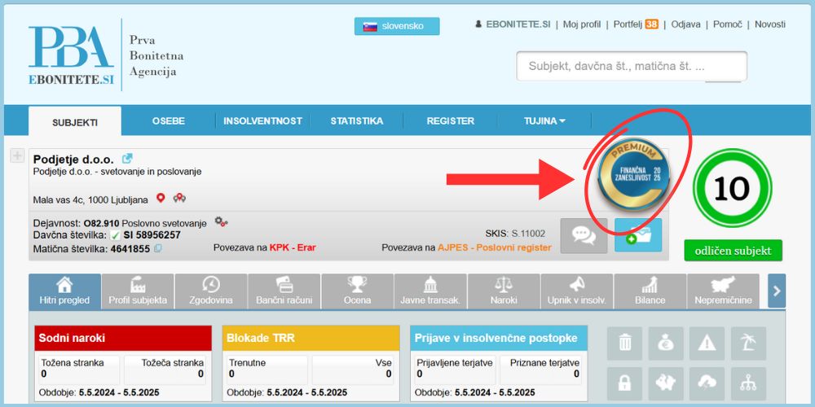Follow the KPK - Erar link

click(x=292, y=247)
